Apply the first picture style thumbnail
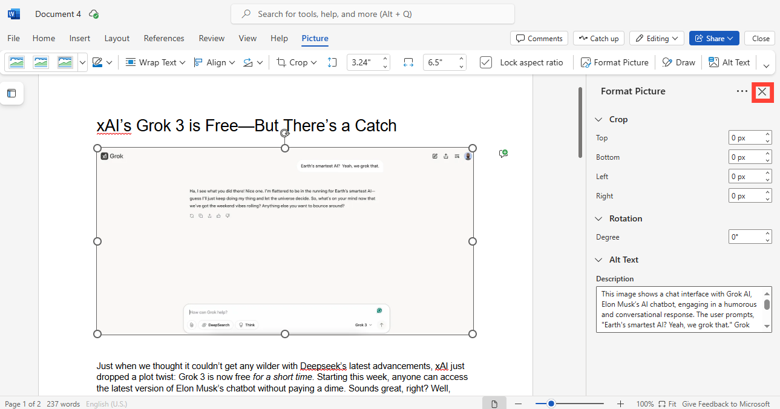780x409 pixels. coord(17,62)
